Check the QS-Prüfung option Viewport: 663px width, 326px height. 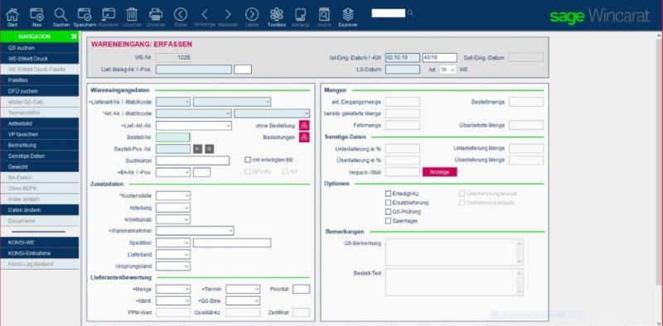coord(388,212)
